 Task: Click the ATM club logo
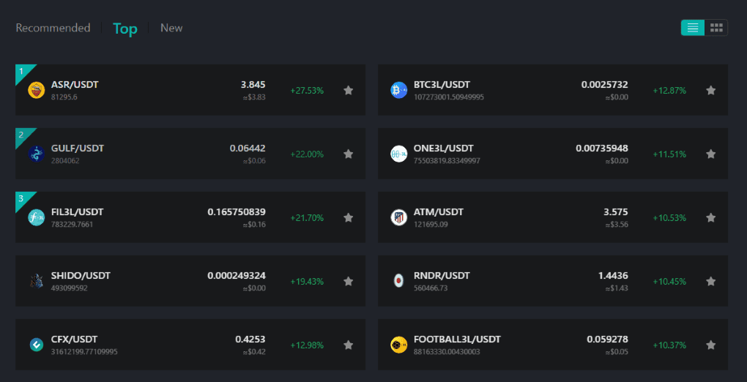click(x=398, y=217)
